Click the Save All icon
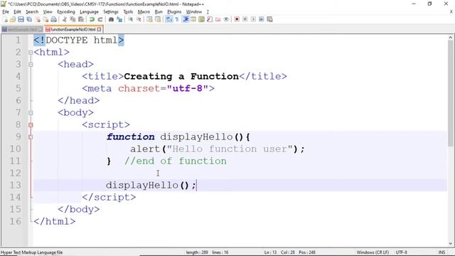The image size is (455, 256). pyautogui.click(x=29, y=19)
